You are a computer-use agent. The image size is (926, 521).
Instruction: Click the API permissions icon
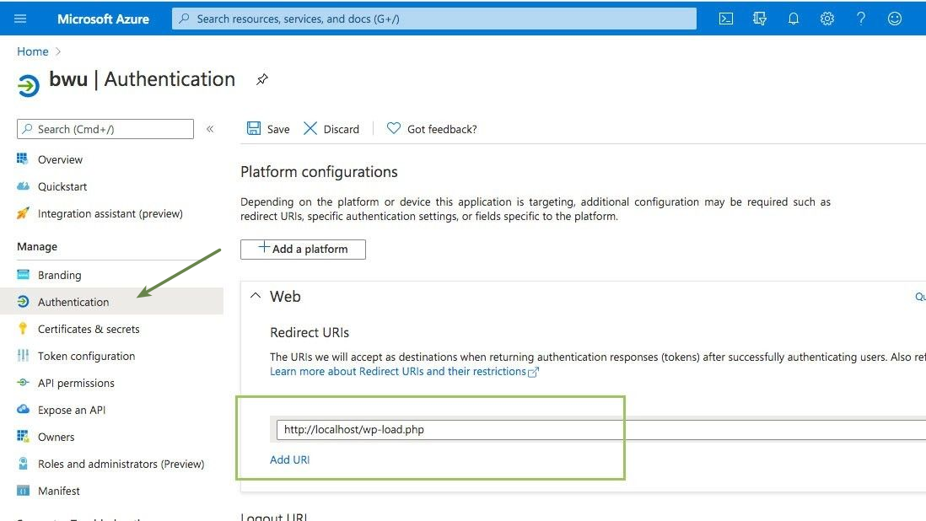pyautogui.click(x=23, y=383)
